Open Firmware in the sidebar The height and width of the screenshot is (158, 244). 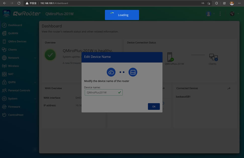coord(14,107)
